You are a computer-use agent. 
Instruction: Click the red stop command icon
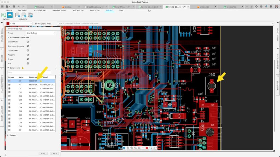pos(147,148)
